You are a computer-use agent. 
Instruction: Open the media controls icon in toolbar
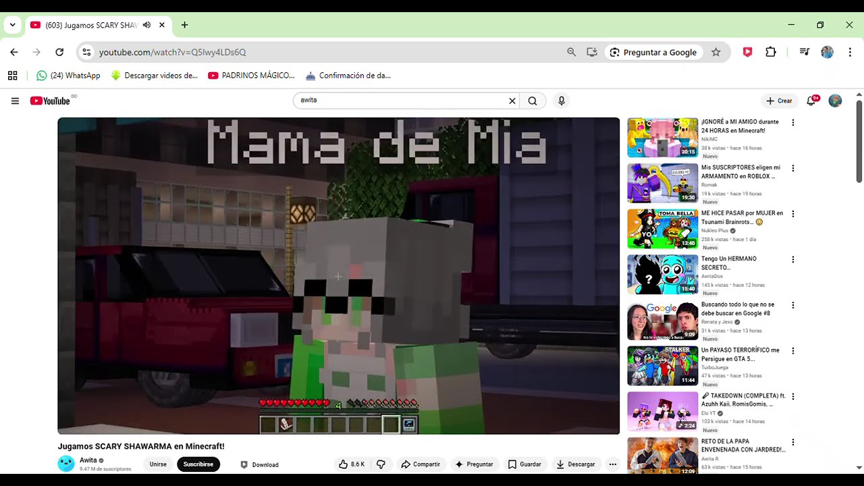[x=804, y=52]
